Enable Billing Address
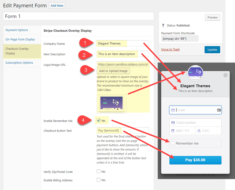The width and height of the screenshot is (235, 190). [99, 180]
